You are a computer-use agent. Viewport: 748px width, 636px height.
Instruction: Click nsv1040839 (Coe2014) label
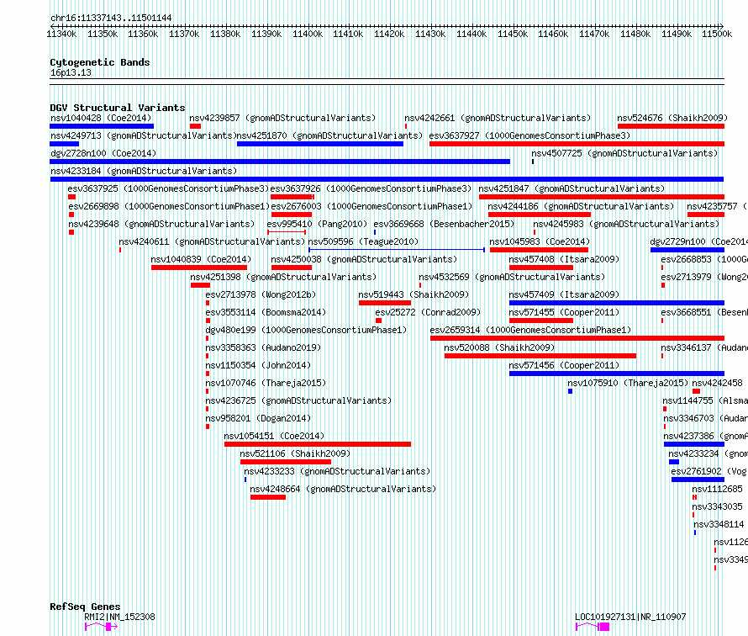point(201,259)
